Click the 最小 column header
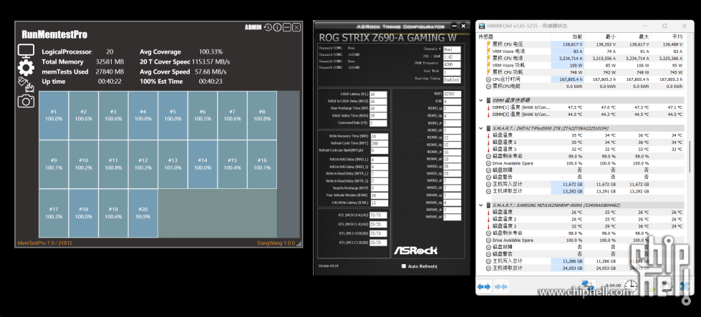Viewport: 701px width, 317px height. click(601, 36)
